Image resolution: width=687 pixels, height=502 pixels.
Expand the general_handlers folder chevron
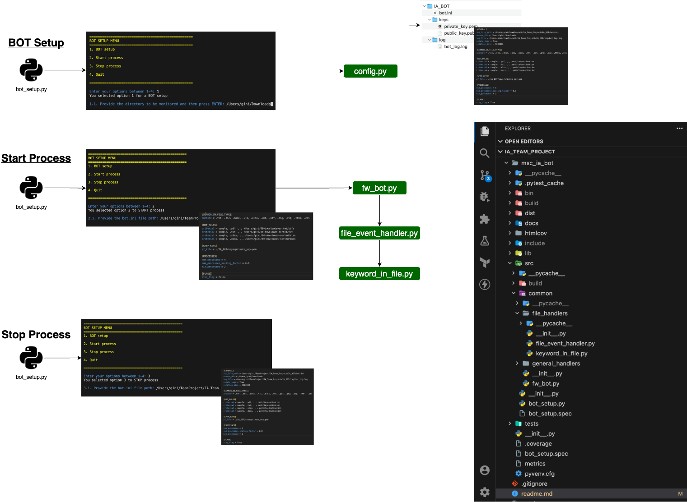tap(517, 364)
